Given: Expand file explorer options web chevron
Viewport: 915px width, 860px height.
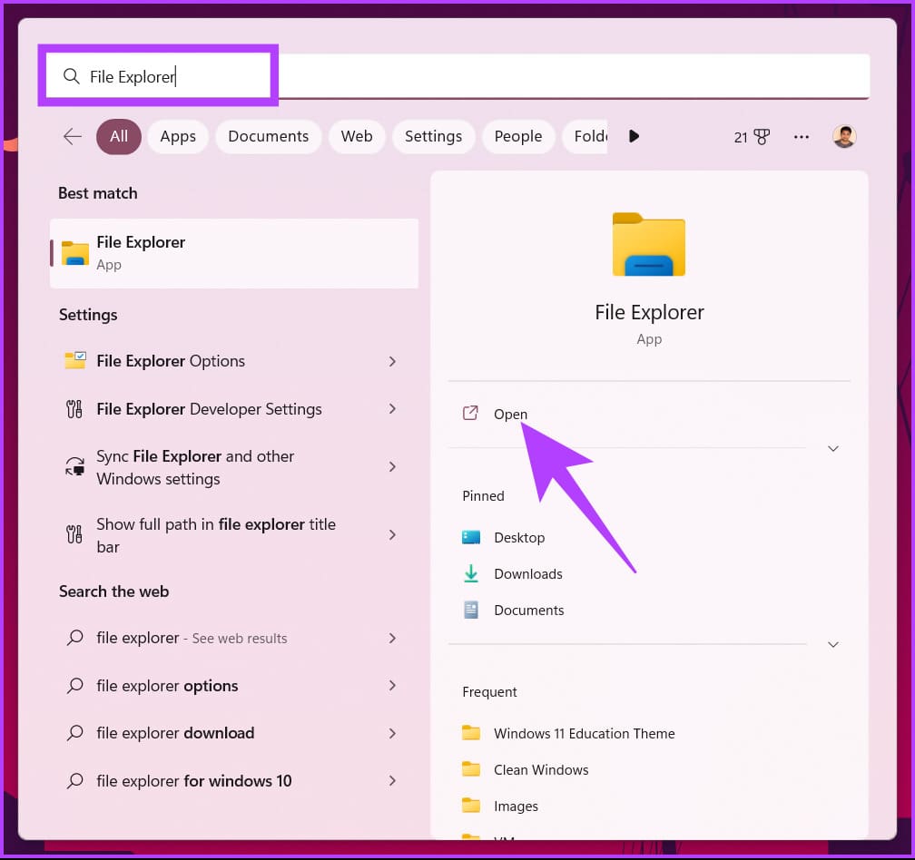Looking at the screenshot, I should [x=392, y=686].
